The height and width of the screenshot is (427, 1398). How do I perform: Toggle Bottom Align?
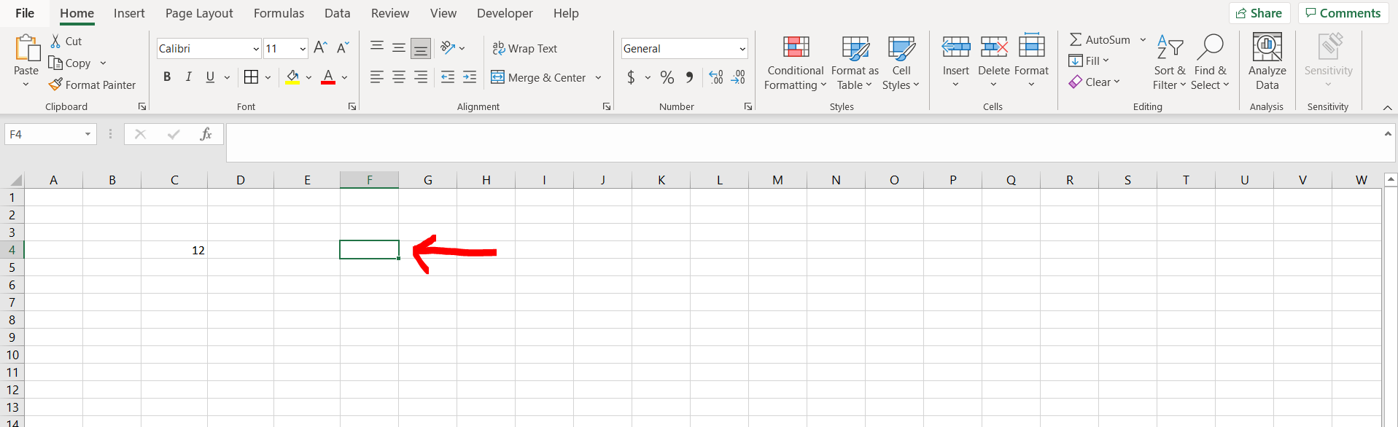(x=421, y=48)
